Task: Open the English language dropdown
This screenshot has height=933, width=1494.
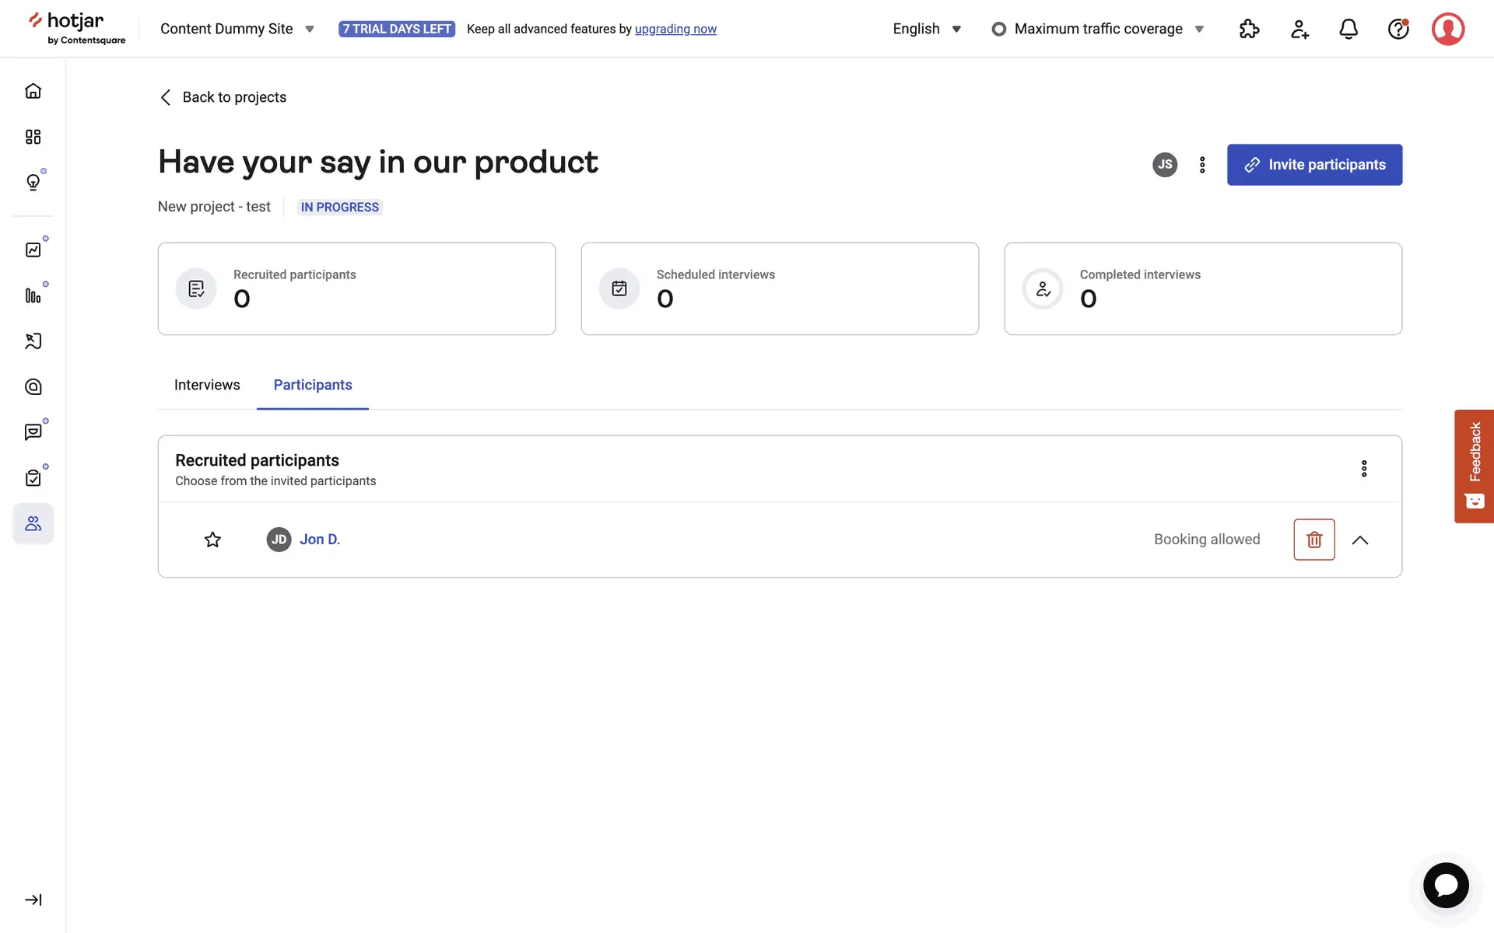Action: click(927, 29)
